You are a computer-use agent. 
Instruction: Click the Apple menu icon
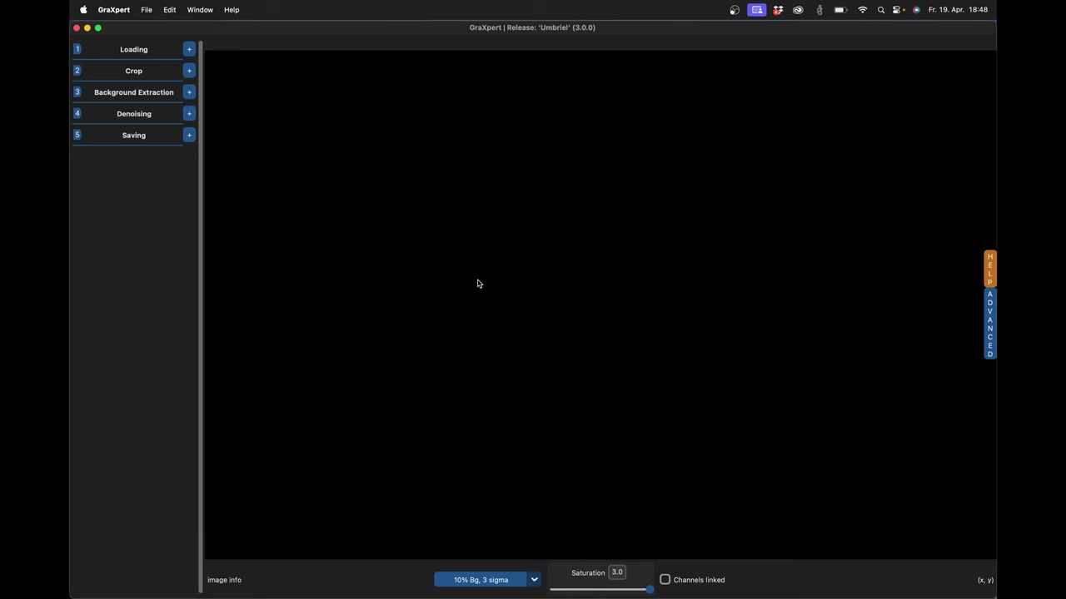coord(83,10)
